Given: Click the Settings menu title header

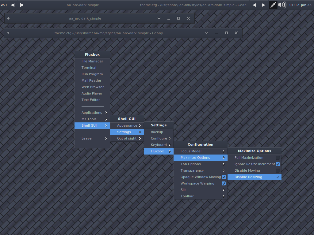Looking at the screenshot, I should click(x=159, y=125).
